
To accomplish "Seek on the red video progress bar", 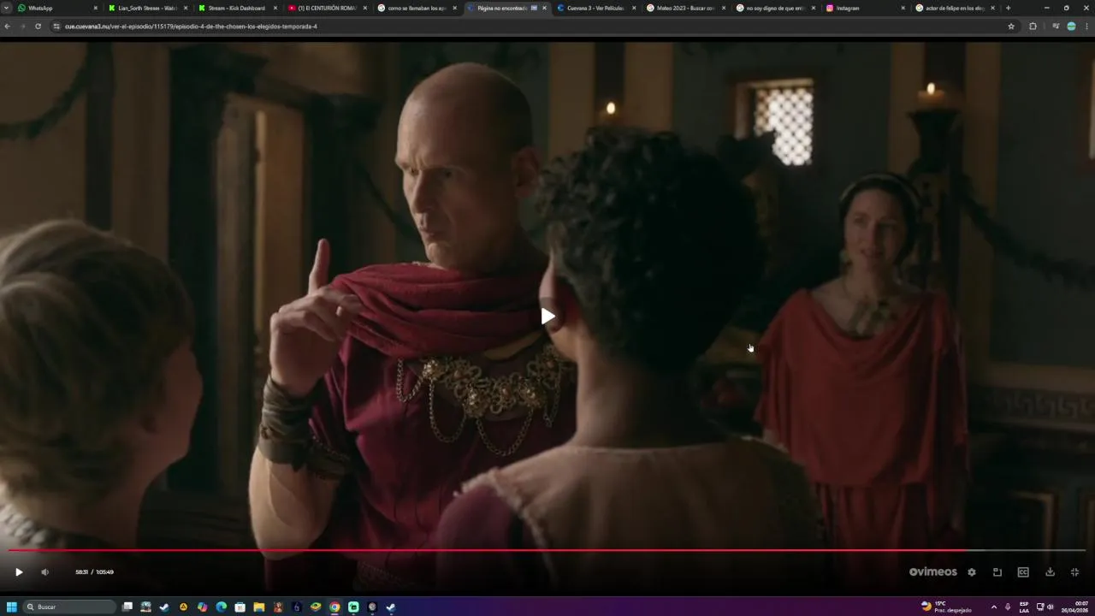I will [547, 550].
